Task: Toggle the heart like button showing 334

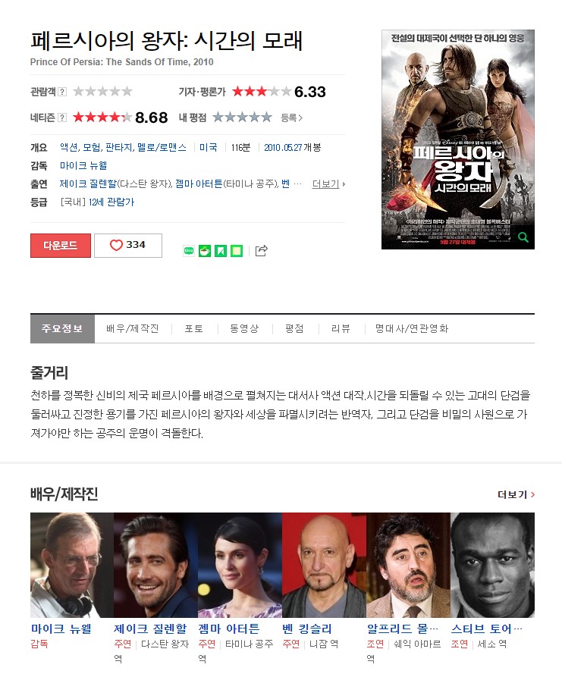Action: click(x=128, y=246)
